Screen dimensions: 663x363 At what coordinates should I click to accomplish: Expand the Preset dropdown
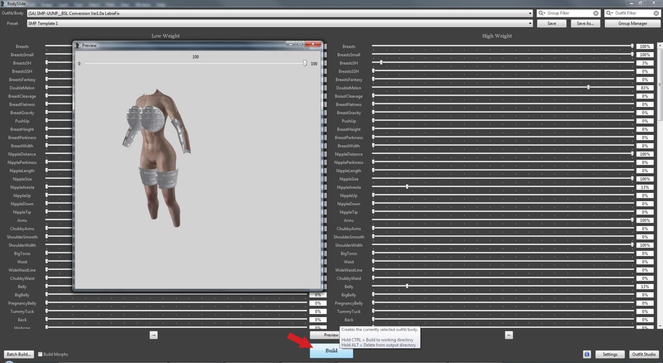(x=530, y=24)
